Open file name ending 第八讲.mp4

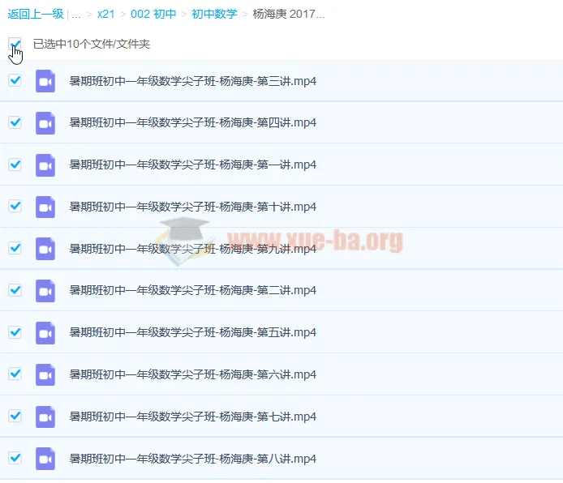193,458
